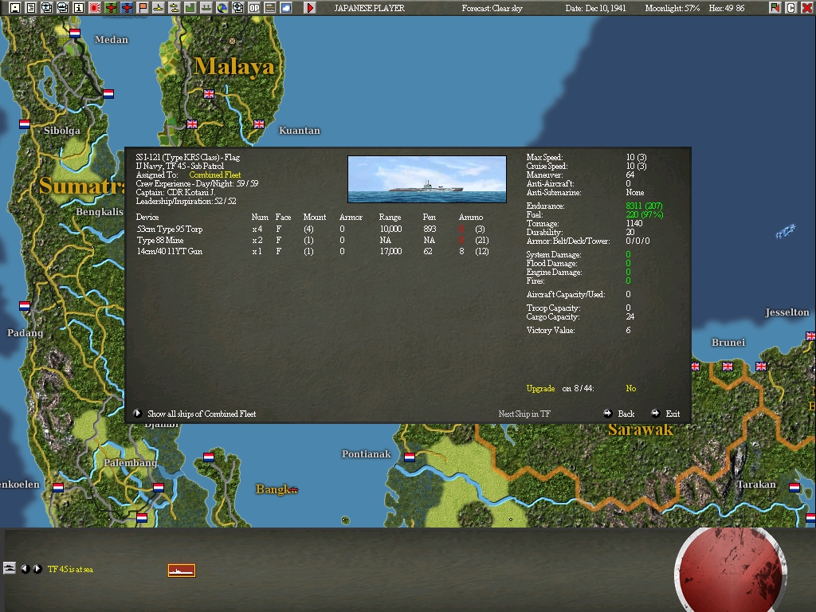The width and height of the screenshot is (816, 612).
Task: Select the Dutch flag base near Medan
Action: point(75,33)
